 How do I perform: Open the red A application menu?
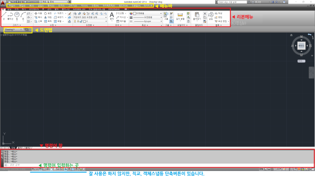[2, 2]
